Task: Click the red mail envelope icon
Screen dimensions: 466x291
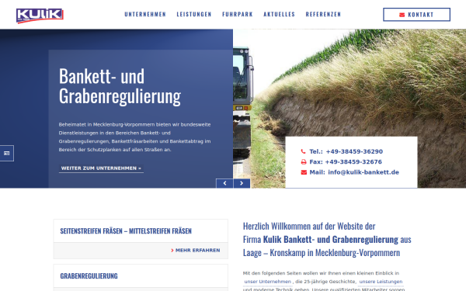Action: pos(304,172)
